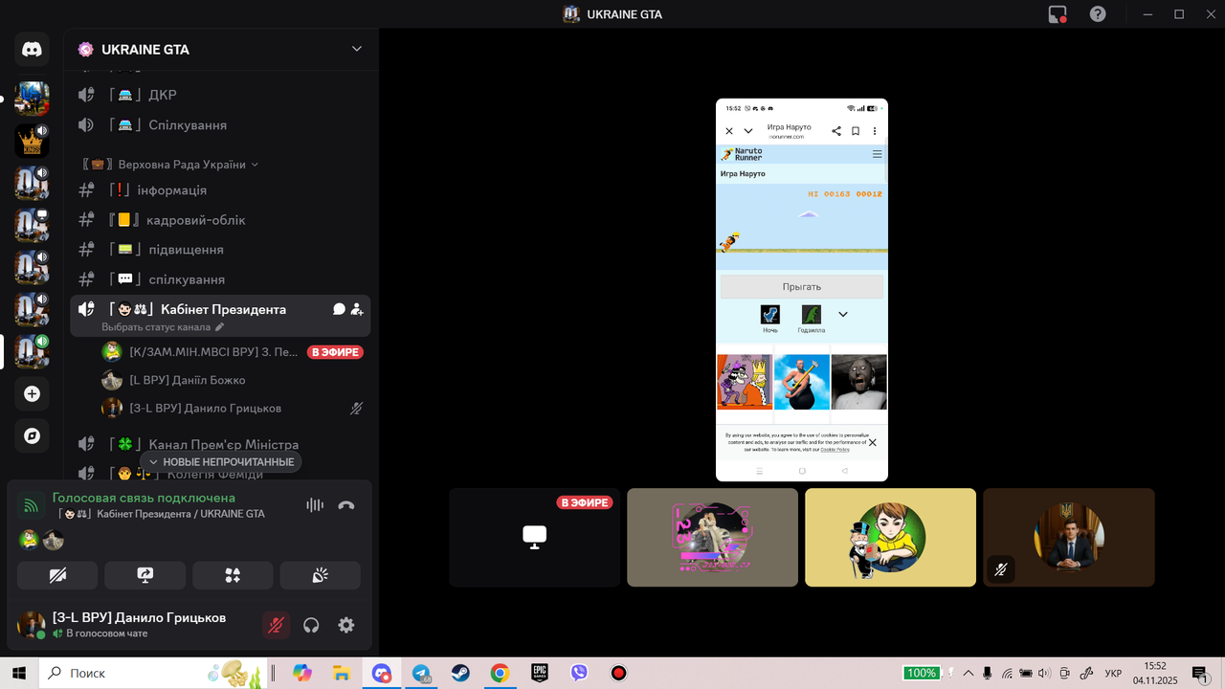Disconnect from the voice channel
Screen dimensions: 1225x689
tap(346, 505)
